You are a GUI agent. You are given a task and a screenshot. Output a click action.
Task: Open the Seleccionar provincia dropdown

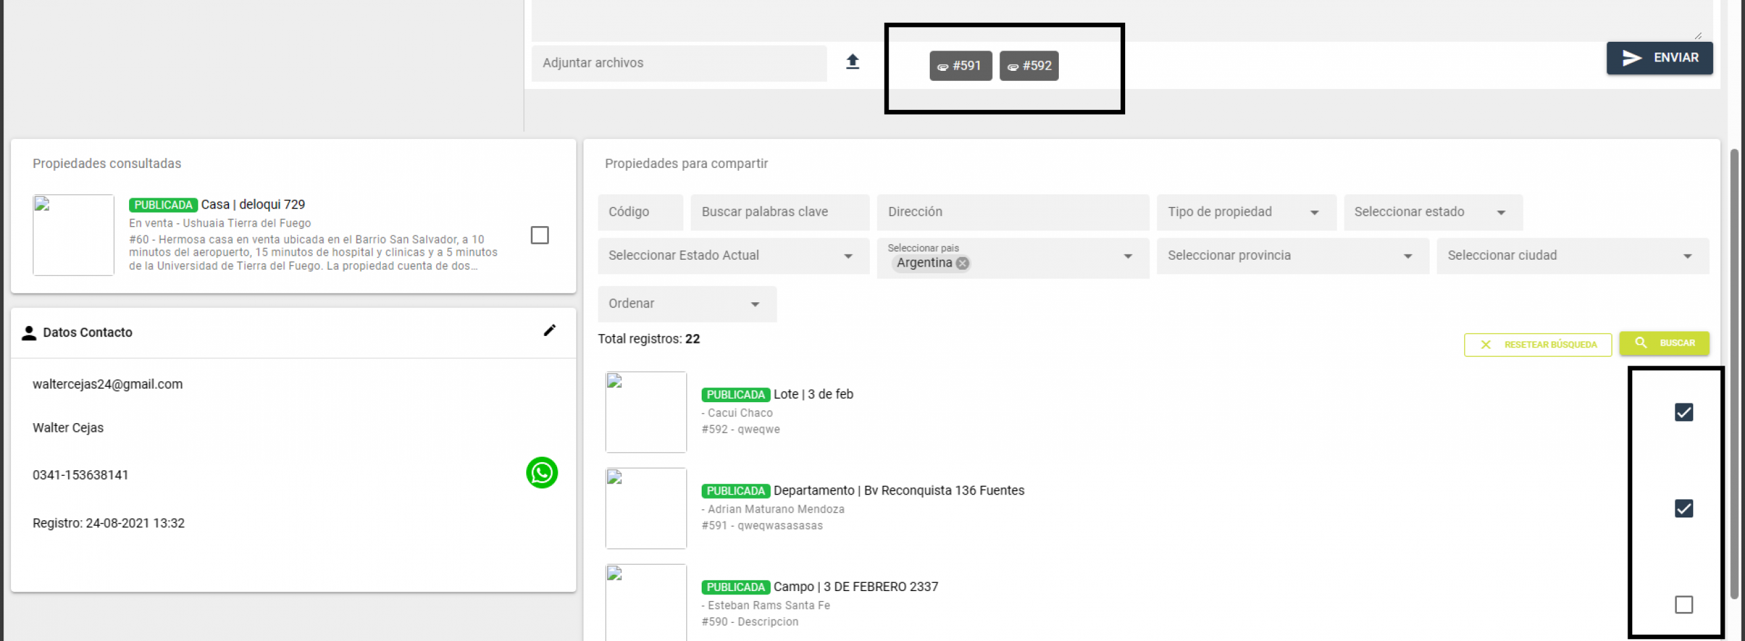(x=1292, y=256)
